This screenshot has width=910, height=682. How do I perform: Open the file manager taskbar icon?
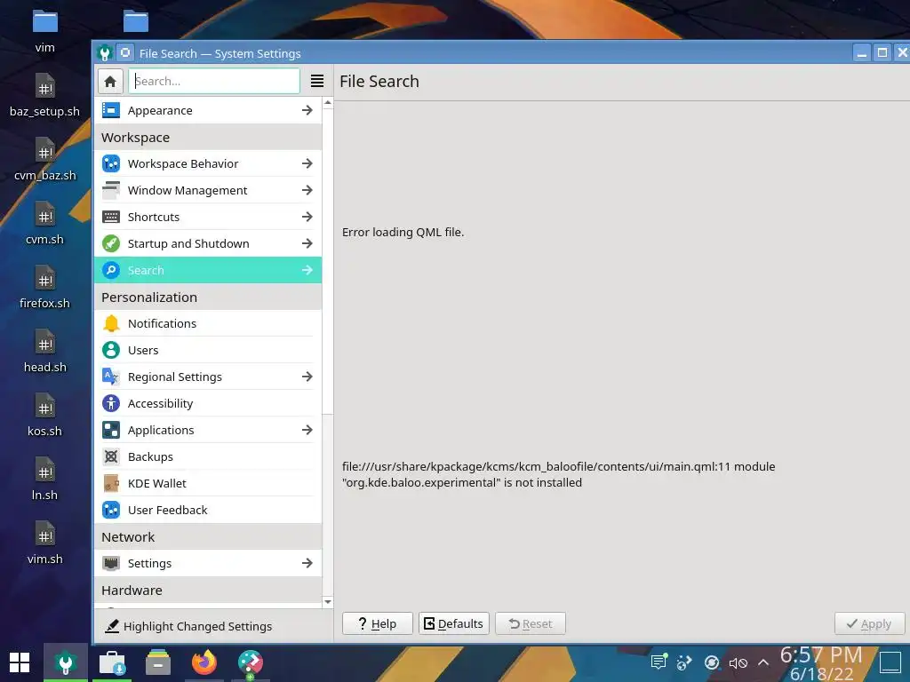coord(158,662)
